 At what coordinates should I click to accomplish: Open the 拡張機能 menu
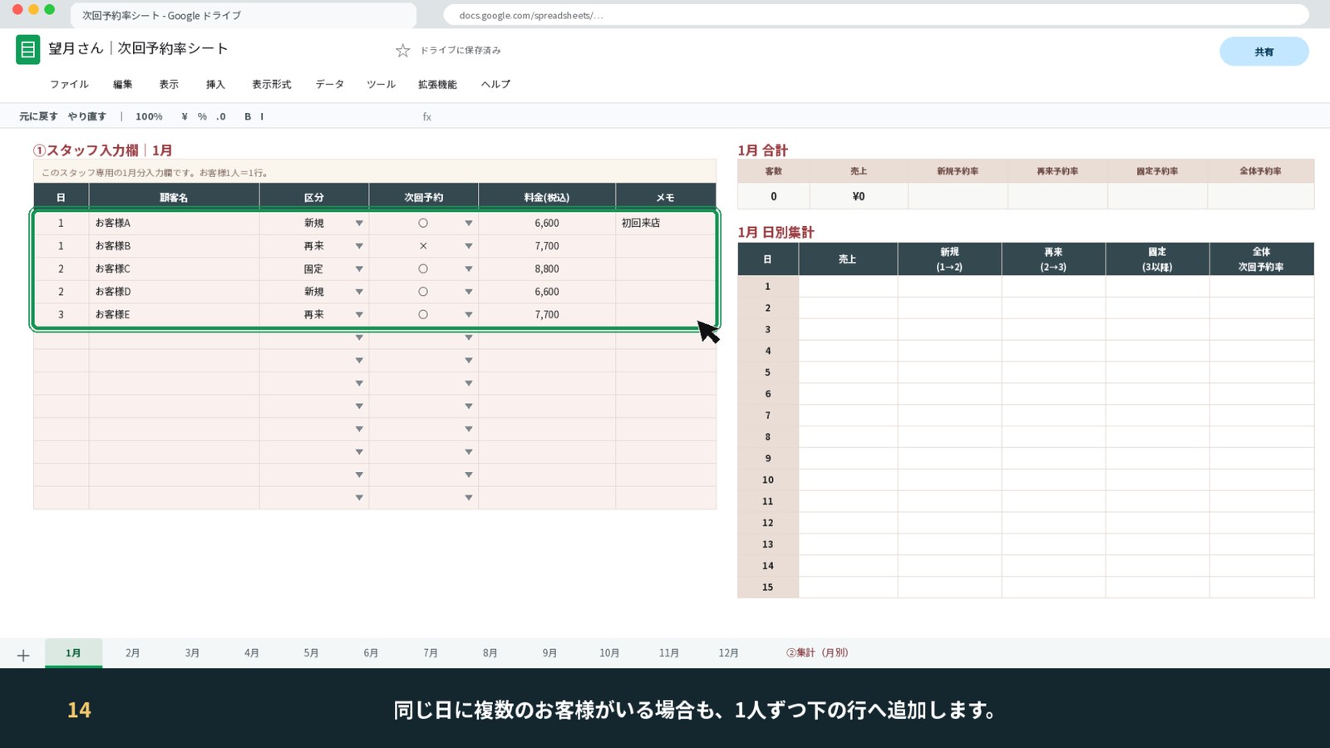[437, 85]
